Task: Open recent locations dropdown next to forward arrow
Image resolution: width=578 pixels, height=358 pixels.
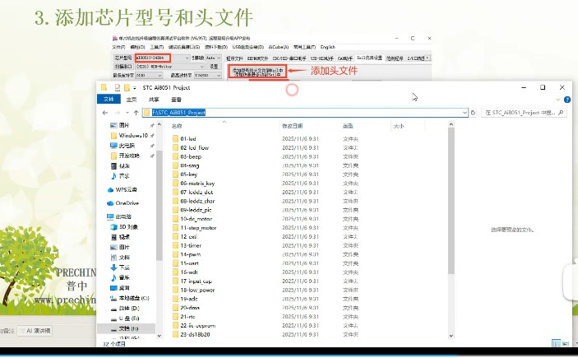Action: pyautogui.click(x=127, y=113)
